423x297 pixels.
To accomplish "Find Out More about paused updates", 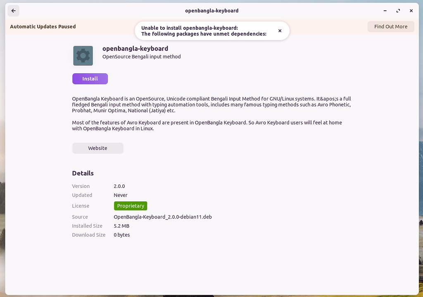I will click(x=390, y=26).
